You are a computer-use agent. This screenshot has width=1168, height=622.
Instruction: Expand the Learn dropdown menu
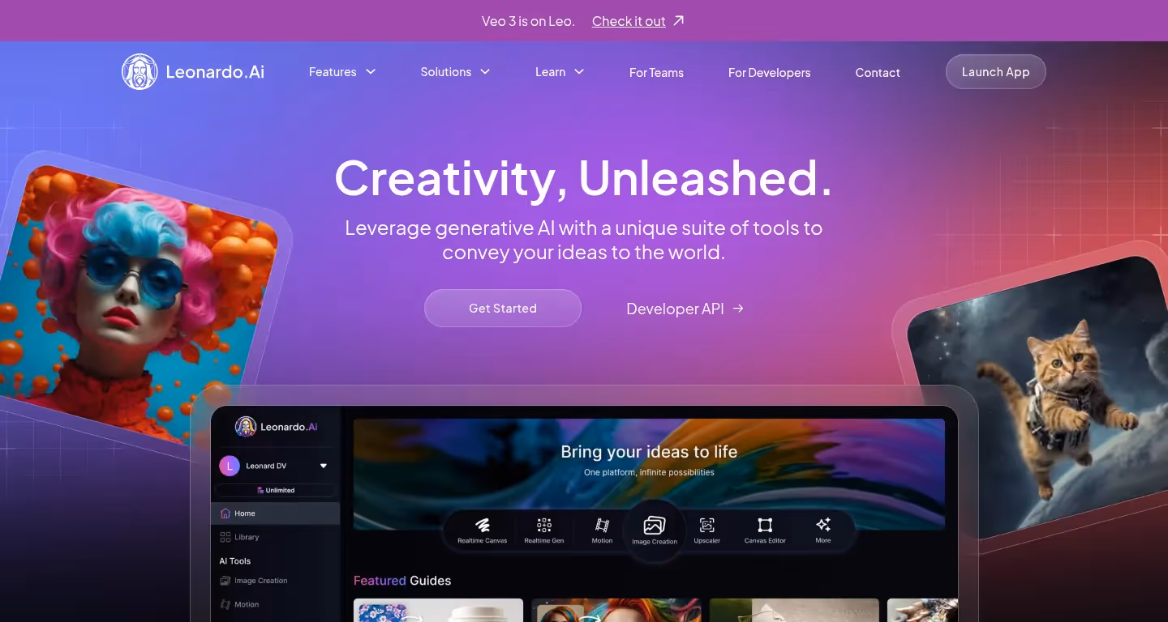(560, 72)
